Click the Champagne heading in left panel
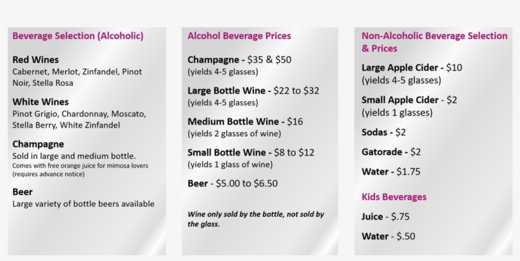The image size is (520, 261). point(38,144)
